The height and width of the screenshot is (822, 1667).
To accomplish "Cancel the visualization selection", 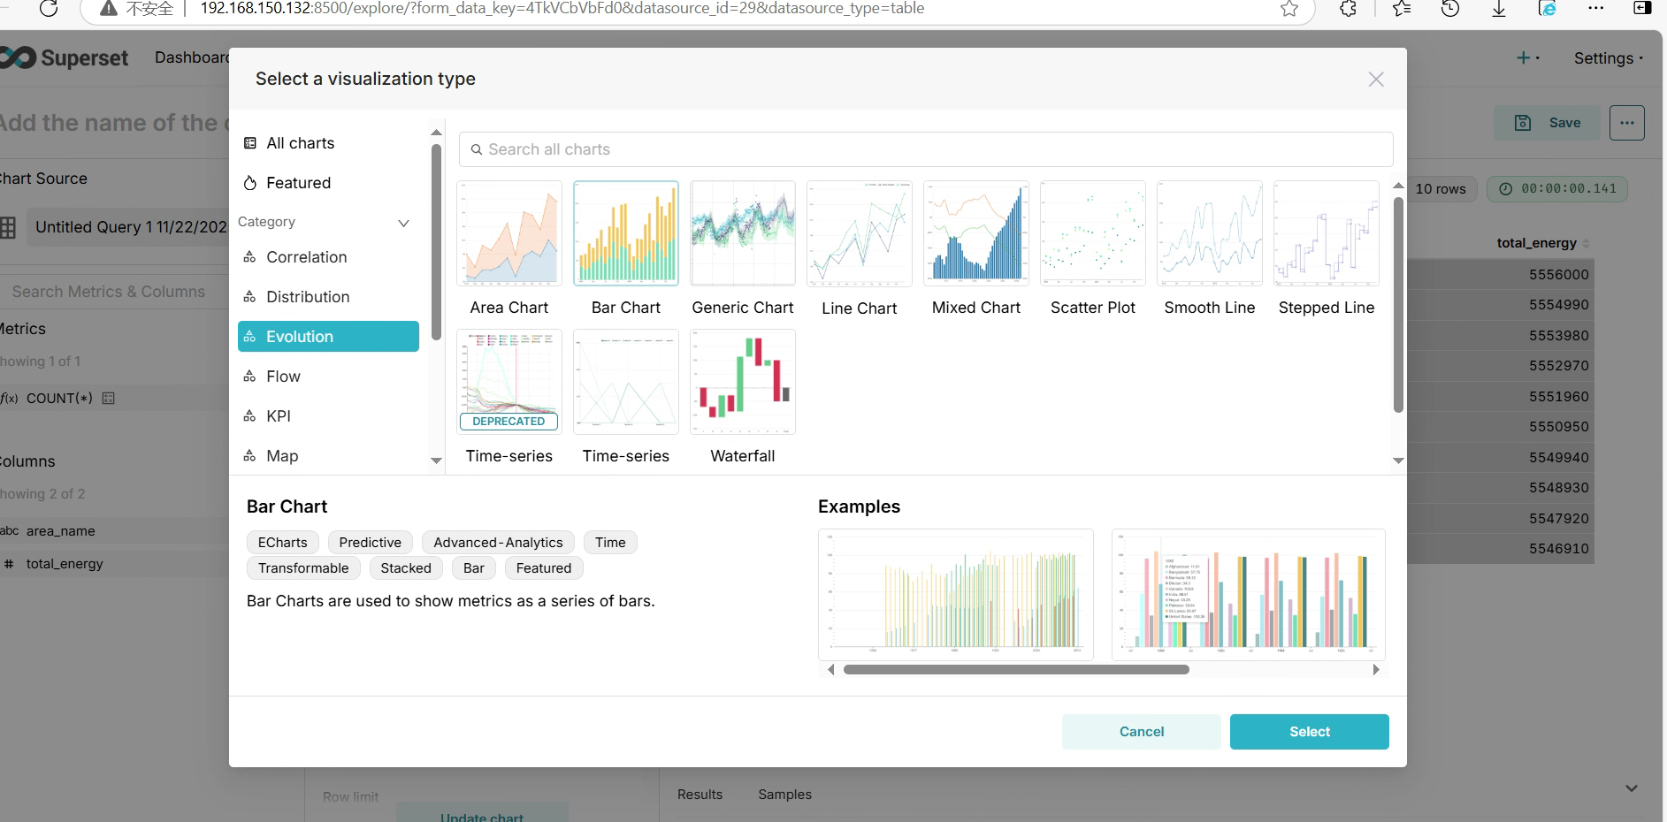I will click(x=1142, y=732).
